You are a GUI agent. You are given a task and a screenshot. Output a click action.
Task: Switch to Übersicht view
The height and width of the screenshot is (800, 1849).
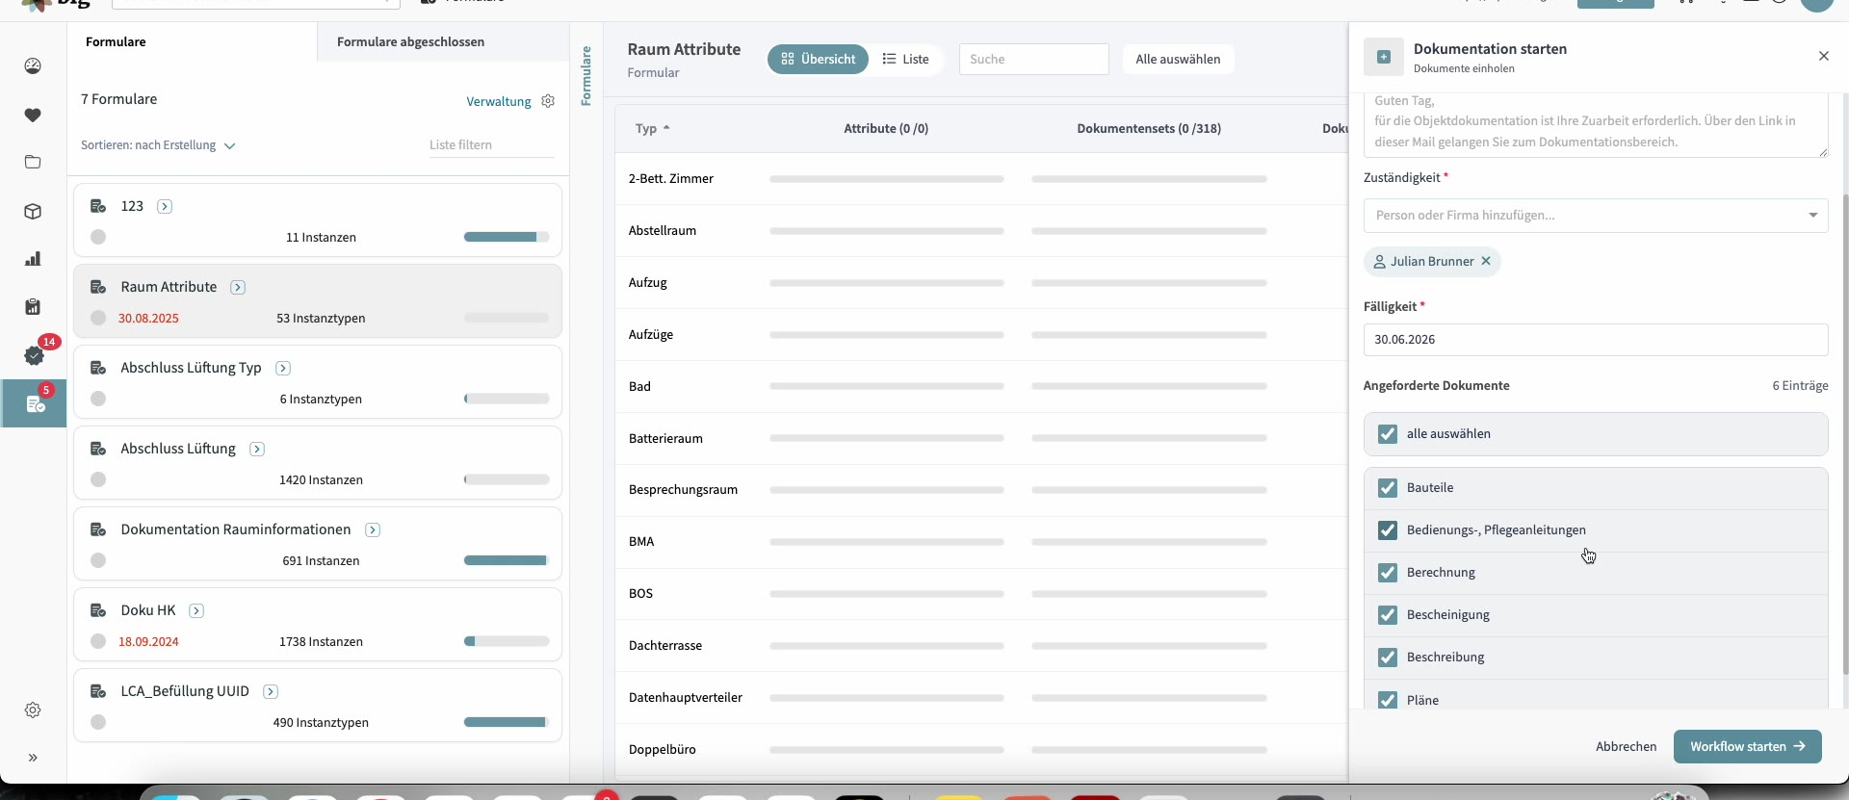click(818, 59)
